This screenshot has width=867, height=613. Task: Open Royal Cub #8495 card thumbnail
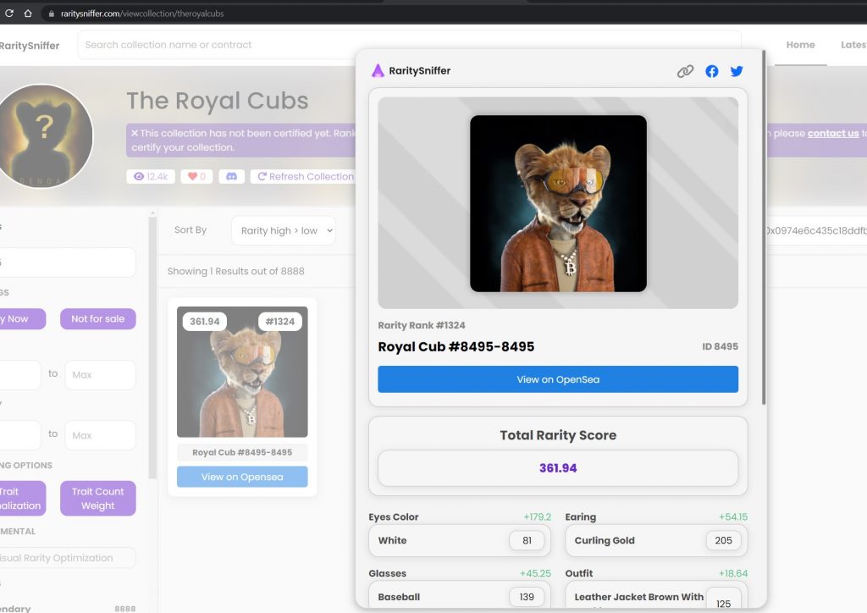(242, 372)
